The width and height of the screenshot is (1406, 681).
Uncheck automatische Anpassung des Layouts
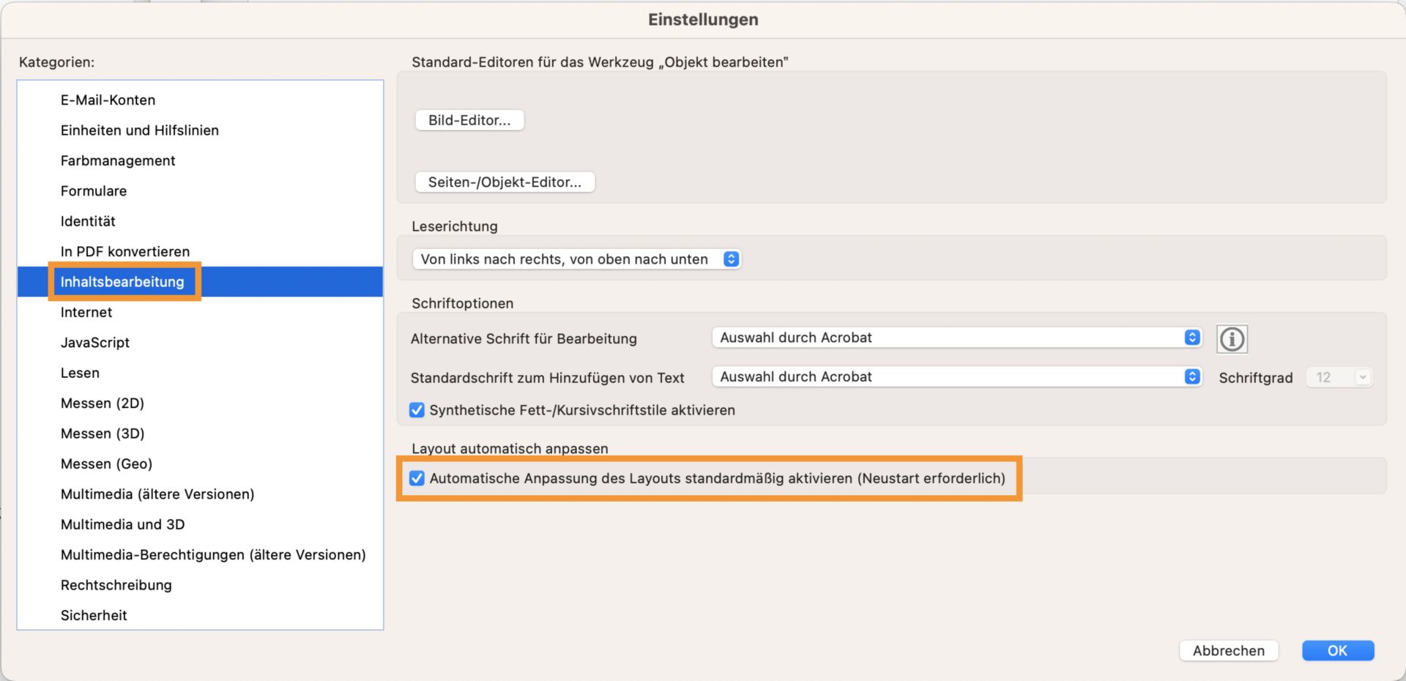(x=417, y=478)
